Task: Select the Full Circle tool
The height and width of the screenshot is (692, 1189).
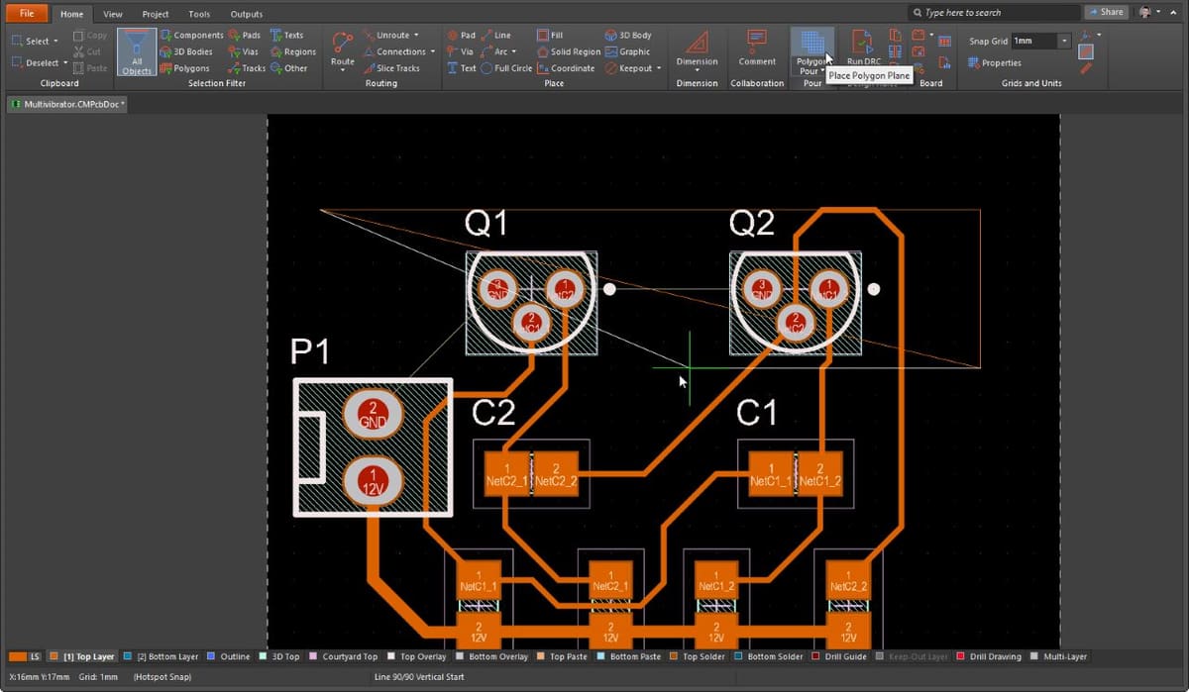Action: click(x=505, y=68)
